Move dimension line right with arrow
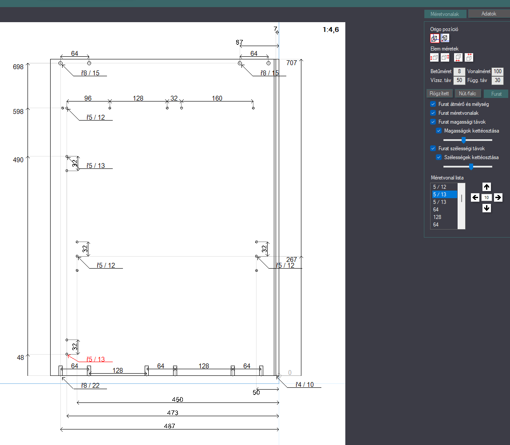The image size is (510, 445). tap(498, 197)
